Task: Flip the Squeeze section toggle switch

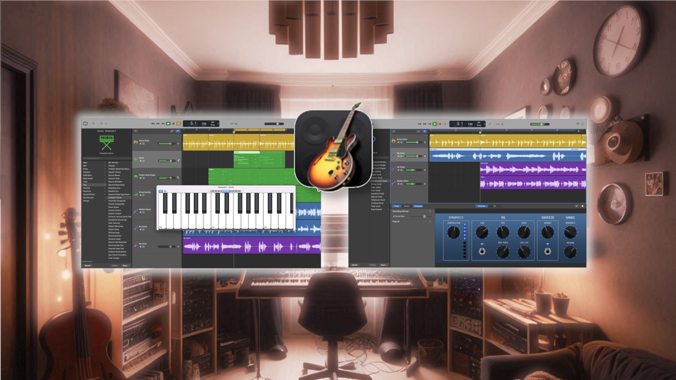Action: click(x=547, y=251)
